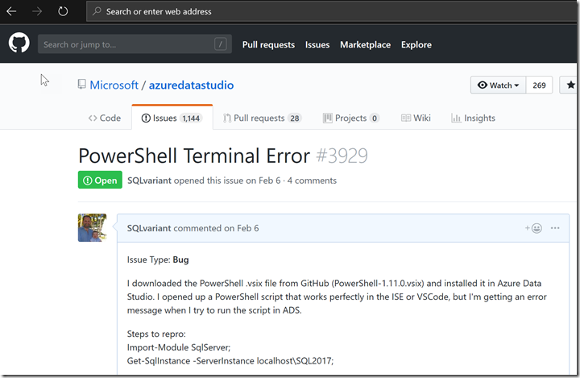Click the SQLvariant avatar picture
Viewport: 580px width, 378px height.
[x=92, y=228]
